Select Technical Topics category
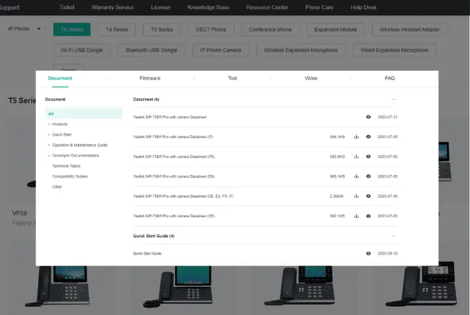This screenshot has height=315, width=470. click(66, 166)
